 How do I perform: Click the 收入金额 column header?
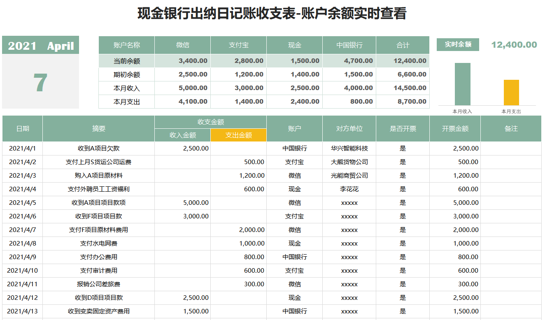coord(182,135)
